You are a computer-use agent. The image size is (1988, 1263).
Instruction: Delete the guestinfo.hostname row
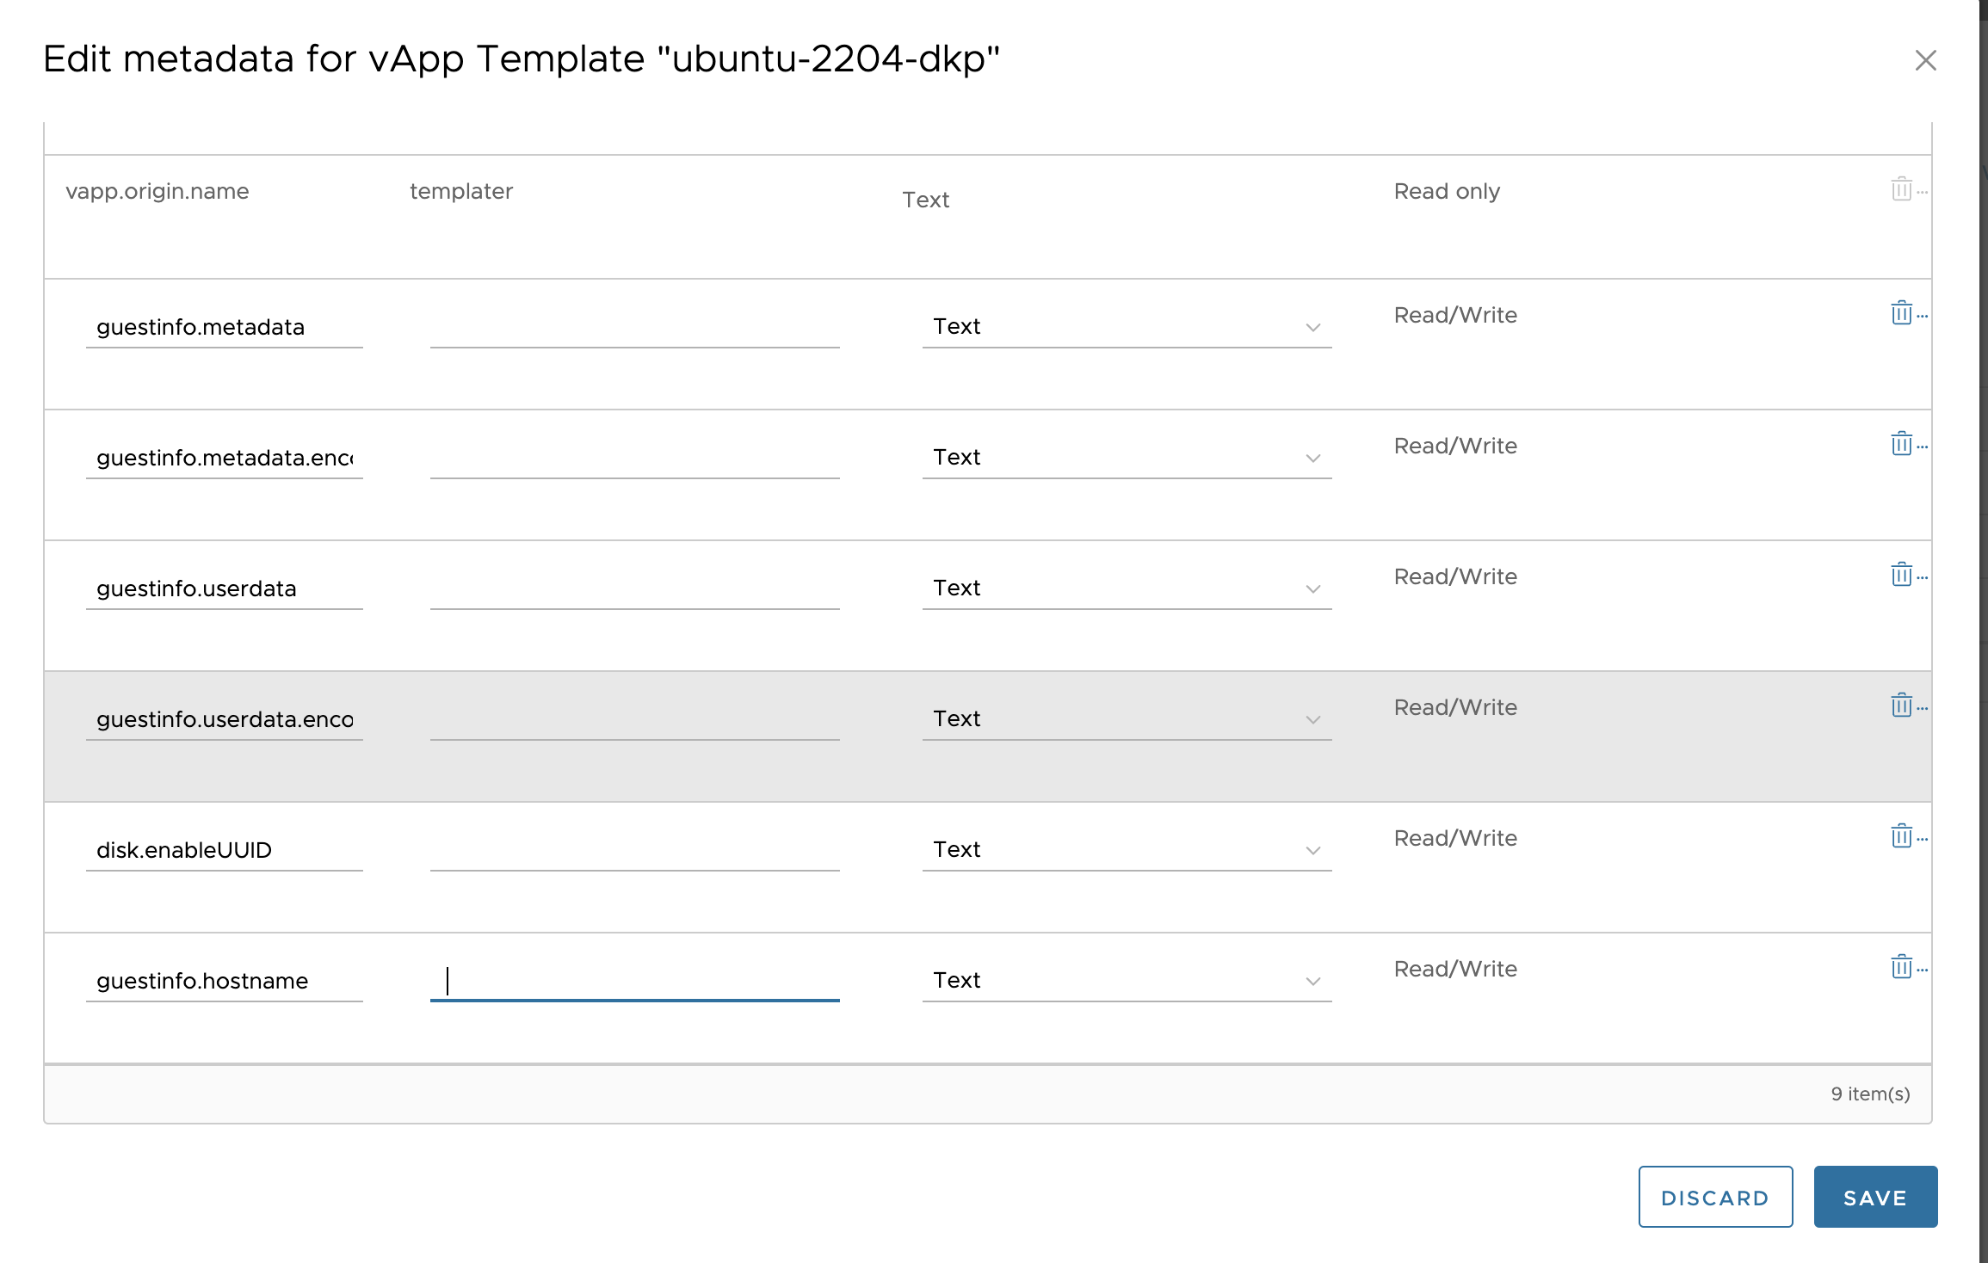tap(1900, 966)
